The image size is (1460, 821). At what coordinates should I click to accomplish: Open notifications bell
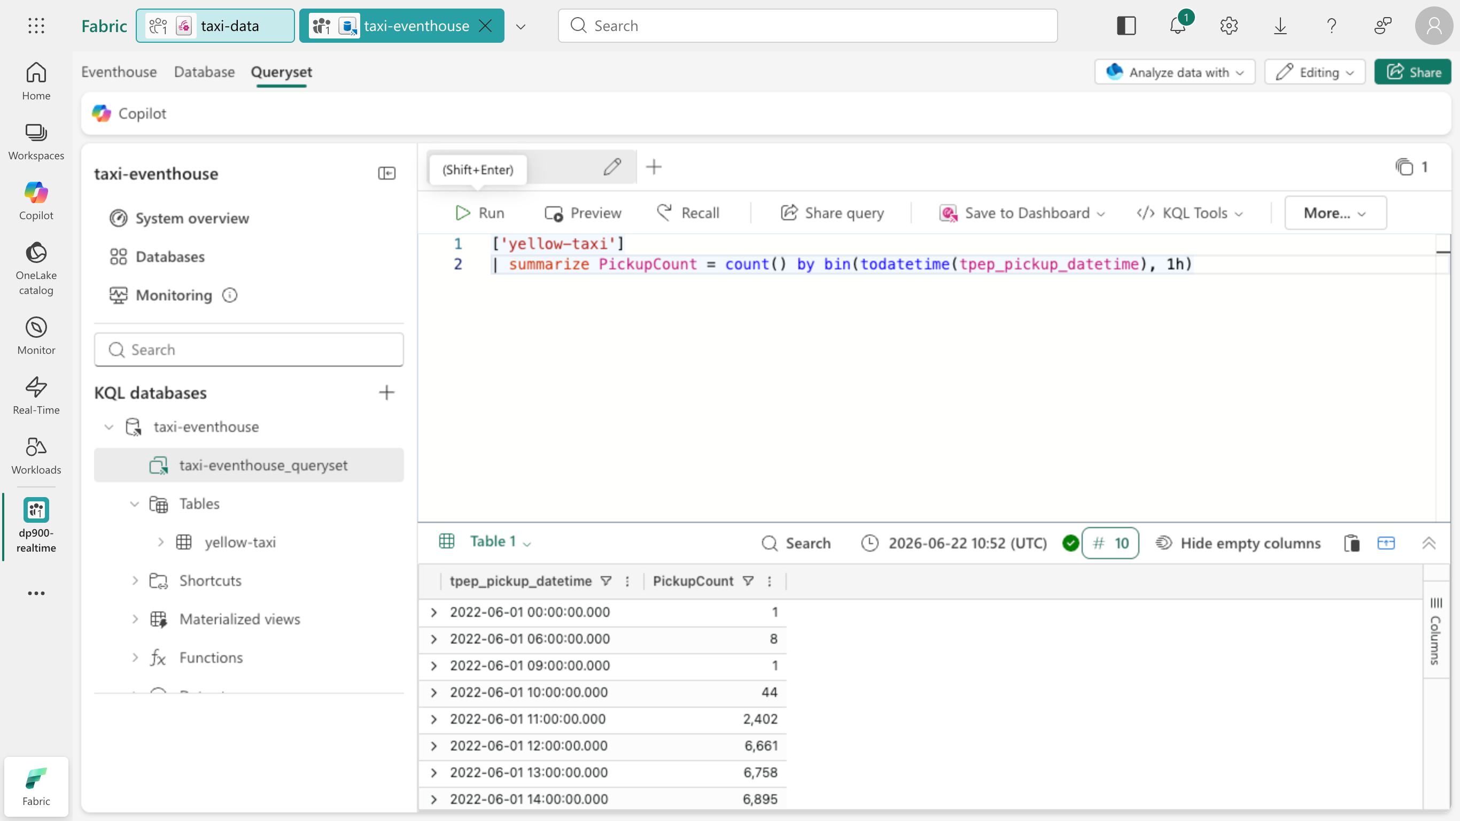pos(1178,26)
